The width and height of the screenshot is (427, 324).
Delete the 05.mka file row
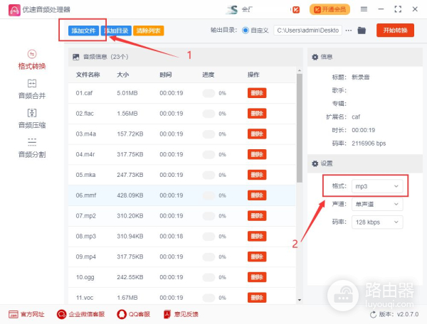[257, 175]
